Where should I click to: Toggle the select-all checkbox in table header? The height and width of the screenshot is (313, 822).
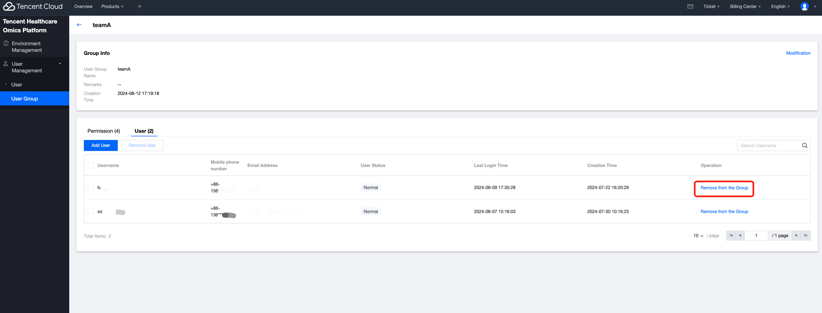91,165
